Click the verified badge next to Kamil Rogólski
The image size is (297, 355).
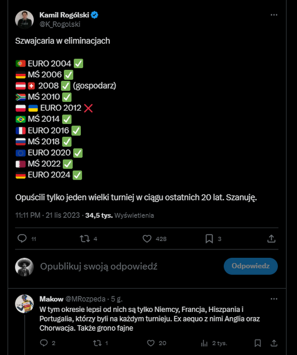[x=94, y=15]
